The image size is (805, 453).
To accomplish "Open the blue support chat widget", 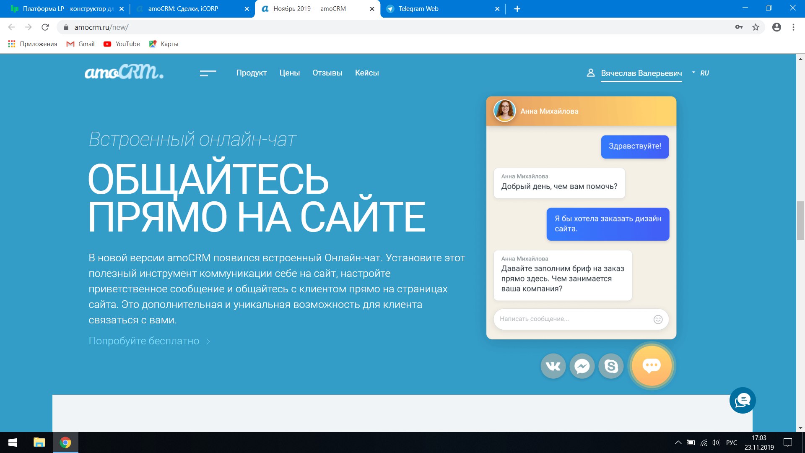I will point(743,400).
